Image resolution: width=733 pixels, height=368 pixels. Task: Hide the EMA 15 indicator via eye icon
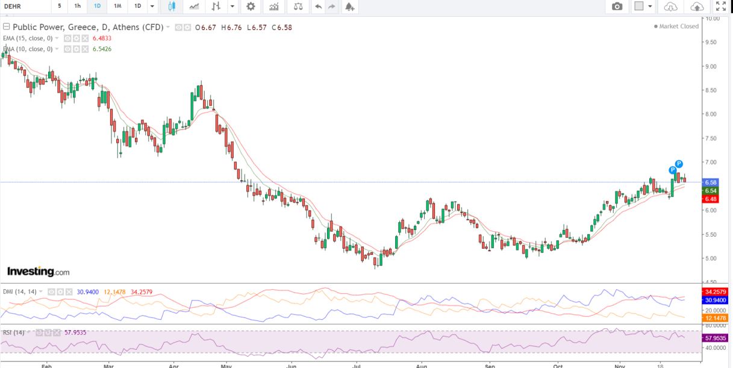tap(67, 38)
